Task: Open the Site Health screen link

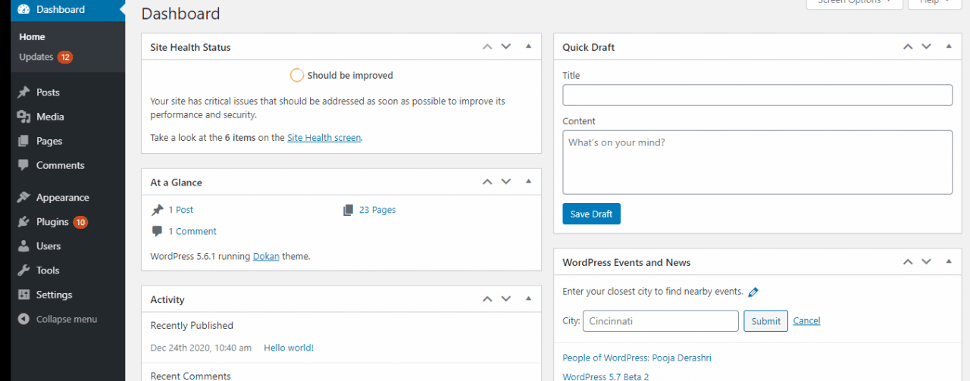Action: (324, 138)
